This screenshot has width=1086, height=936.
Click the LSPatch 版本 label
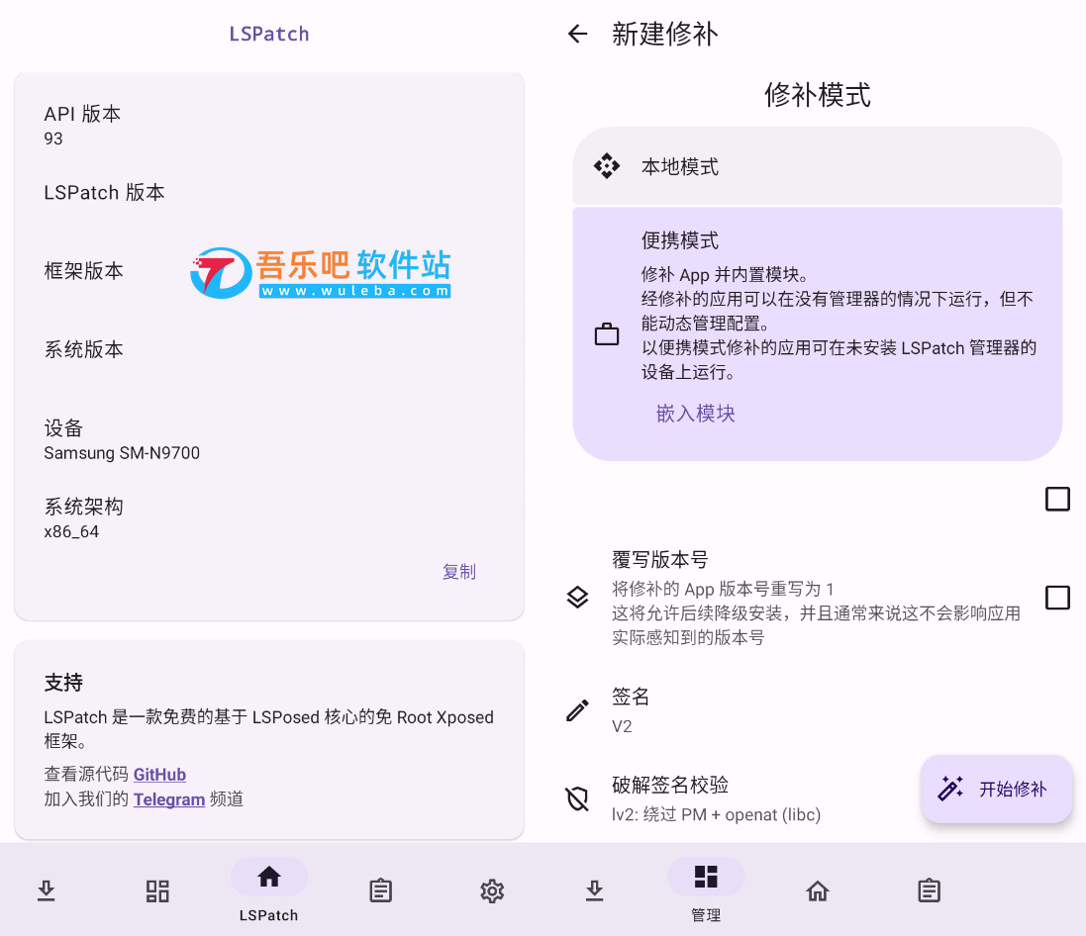click(x=105, y=193)
